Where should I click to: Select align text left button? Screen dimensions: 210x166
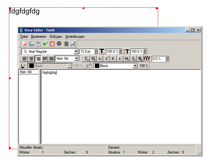click(x=25, y=58)
